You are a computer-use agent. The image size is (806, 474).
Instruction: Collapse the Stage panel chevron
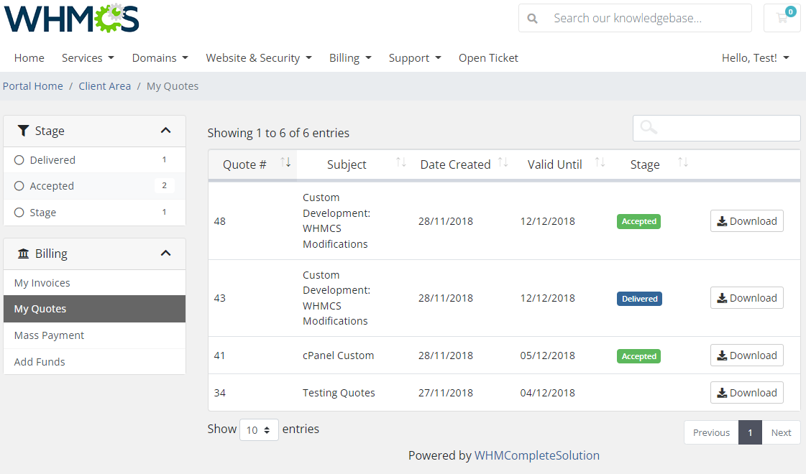click(165, 131)
